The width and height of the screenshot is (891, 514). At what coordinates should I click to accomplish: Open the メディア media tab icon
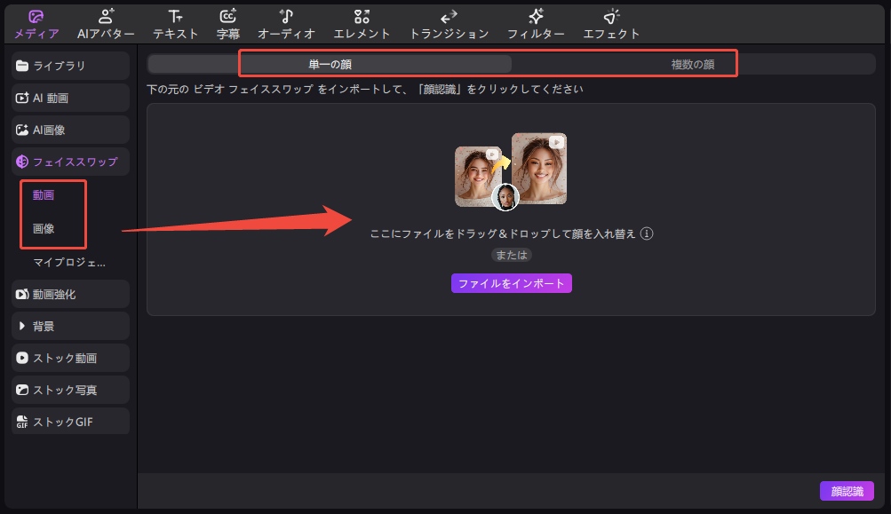tap(36, 17)
